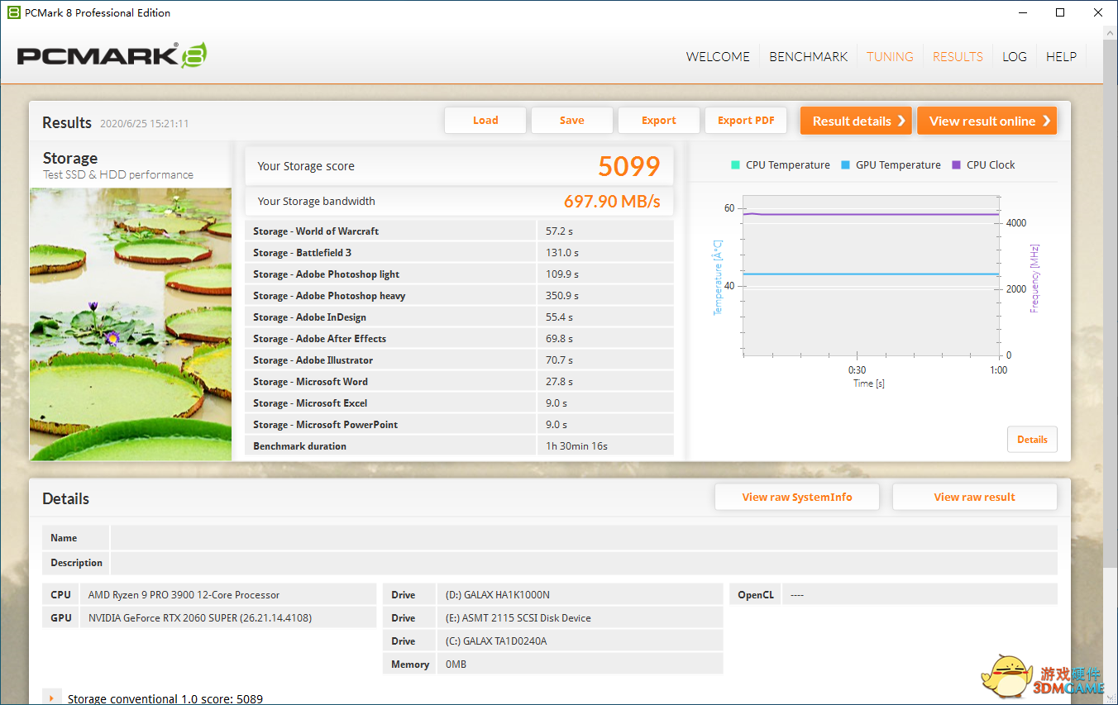Click the Export button

pos(659,121)
